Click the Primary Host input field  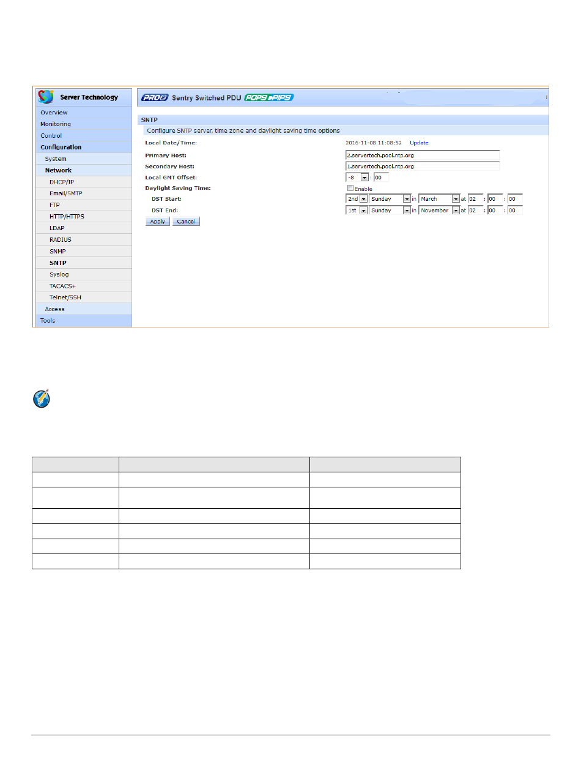pyautogui.click(x=422, y=155)
